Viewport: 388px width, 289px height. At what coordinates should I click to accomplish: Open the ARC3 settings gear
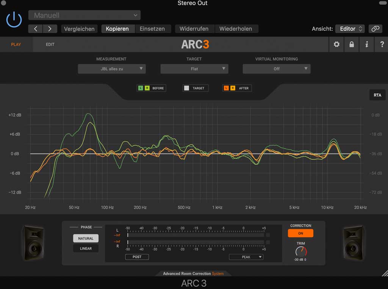click(x=336, y=44)
